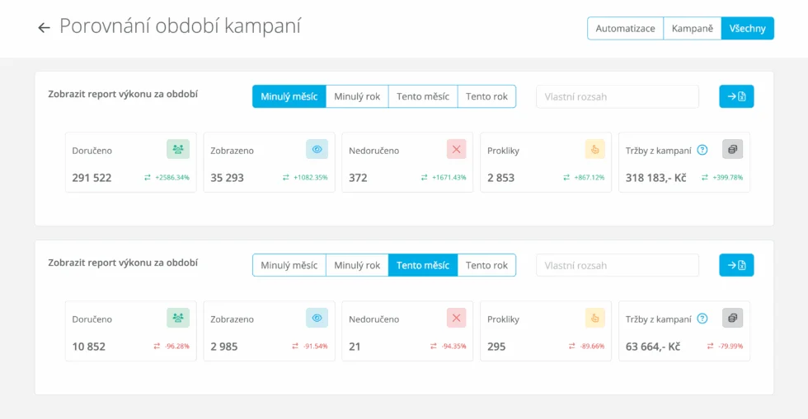Viewport: 808px width, 419px height.
Task: Click the grey coins icon on bottom Tržby card
Action: [x=732, y=318]
